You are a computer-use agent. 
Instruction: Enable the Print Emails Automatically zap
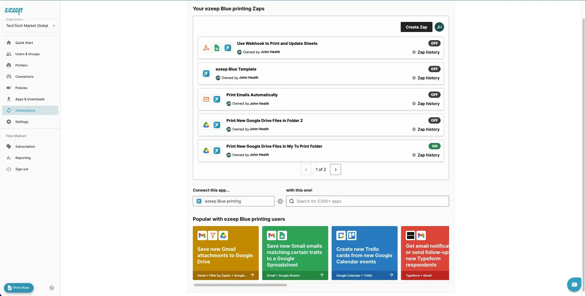point(434,94)
